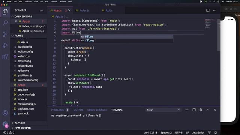Click errors and warnings status indicator
The image size is (240, 135).
pos(9,132)
